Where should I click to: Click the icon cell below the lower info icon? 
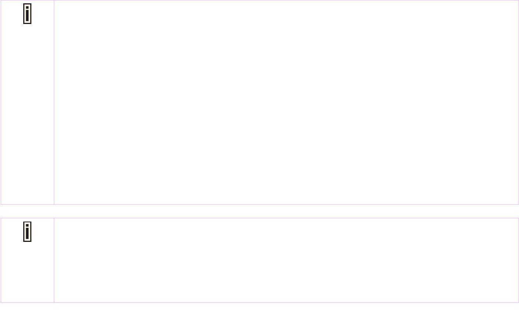27,272
